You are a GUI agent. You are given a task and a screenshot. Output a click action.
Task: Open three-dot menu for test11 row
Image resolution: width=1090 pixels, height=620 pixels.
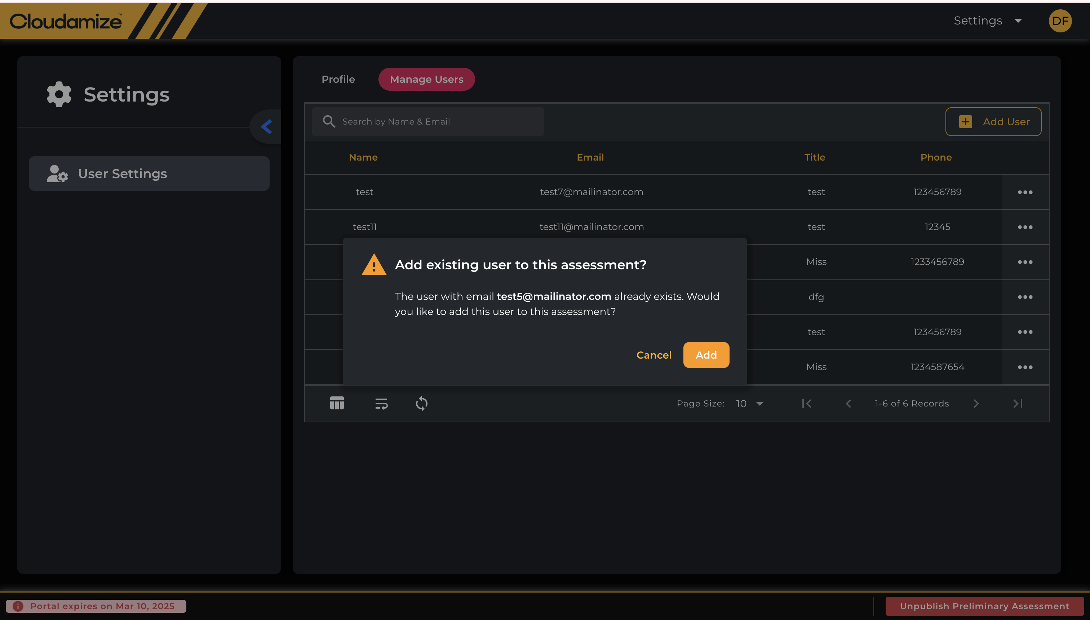pyautogui.click(x=1025, y=227)
